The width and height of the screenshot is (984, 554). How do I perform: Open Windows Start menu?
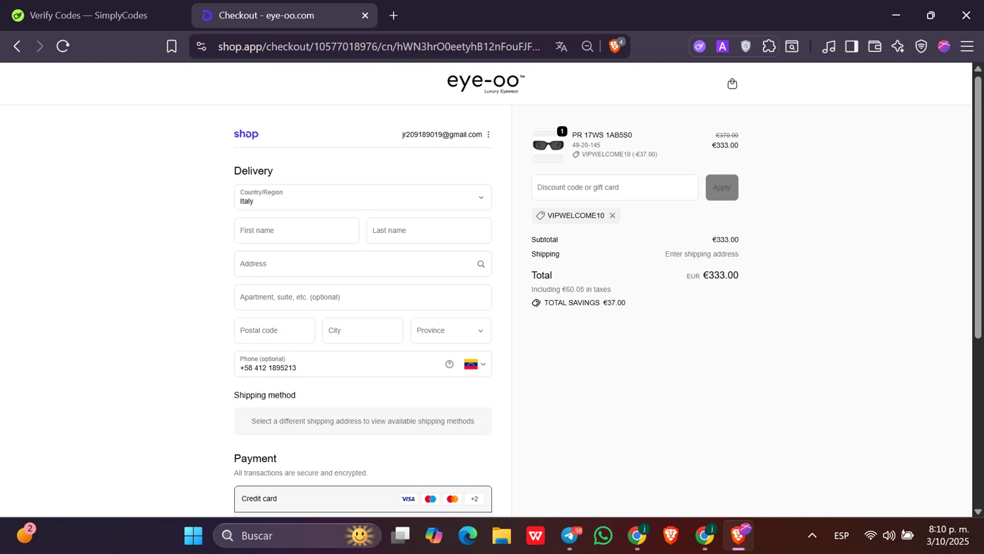(194, 536)
